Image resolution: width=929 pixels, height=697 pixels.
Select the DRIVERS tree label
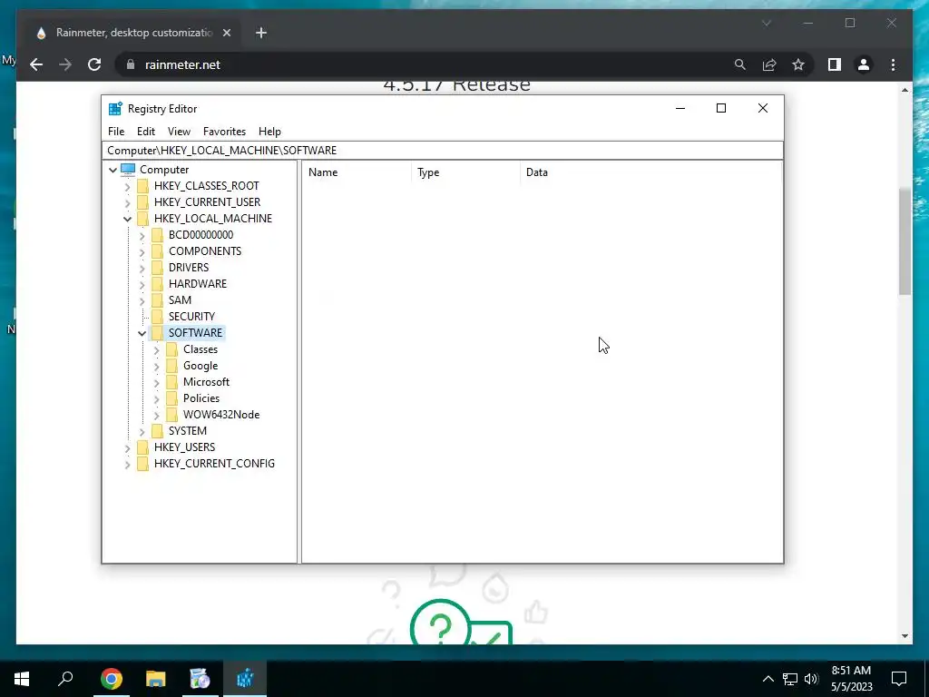pyautogui.click(x=189, y=268)
